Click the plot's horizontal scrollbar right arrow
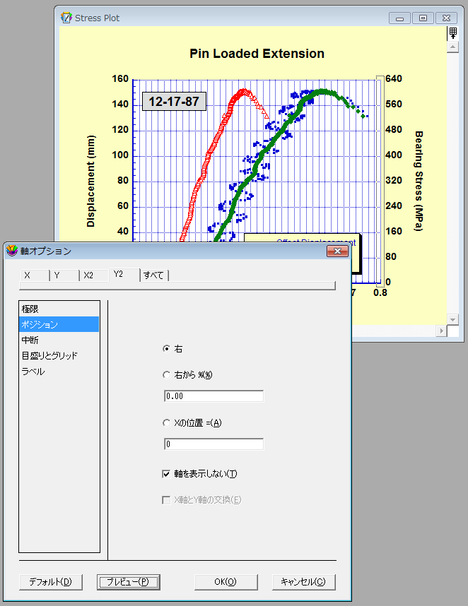Viewport: 468px width, 606px height. pos(441,331)
